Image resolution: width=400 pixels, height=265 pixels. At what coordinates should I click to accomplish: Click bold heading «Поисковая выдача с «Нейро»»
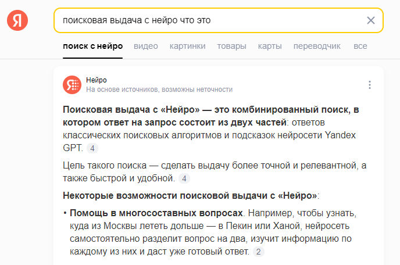[x=131, y=110]
